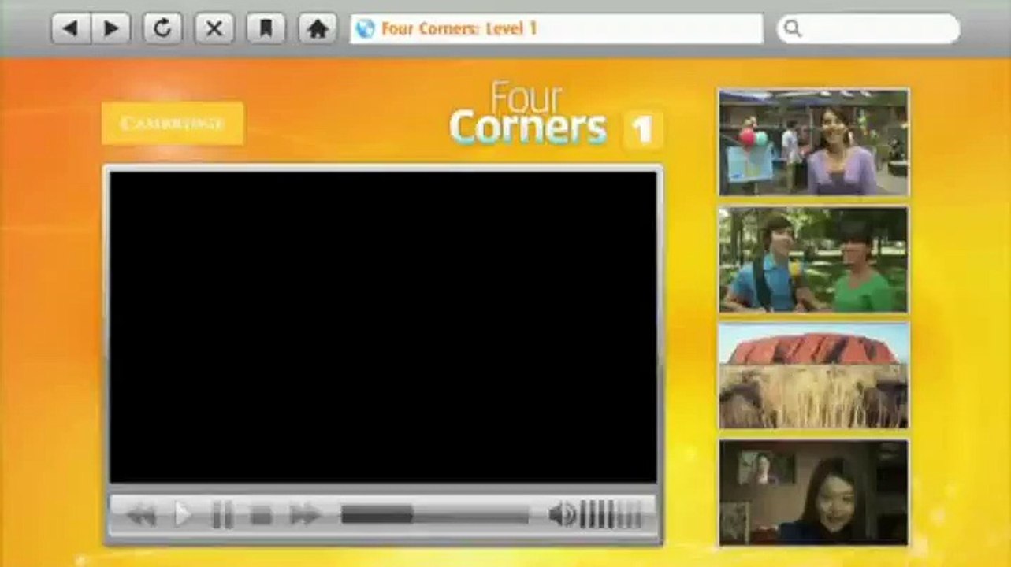Click the Cambridge logo badge
The image size is (1011, 567).
tap(173, 124)
